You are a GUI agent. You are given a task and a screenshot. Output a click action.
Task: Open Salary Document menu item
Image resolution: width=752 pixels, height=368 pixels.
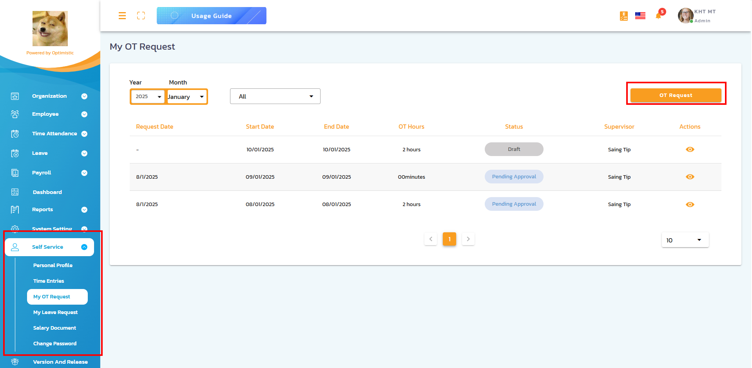(x=54, y=328)
